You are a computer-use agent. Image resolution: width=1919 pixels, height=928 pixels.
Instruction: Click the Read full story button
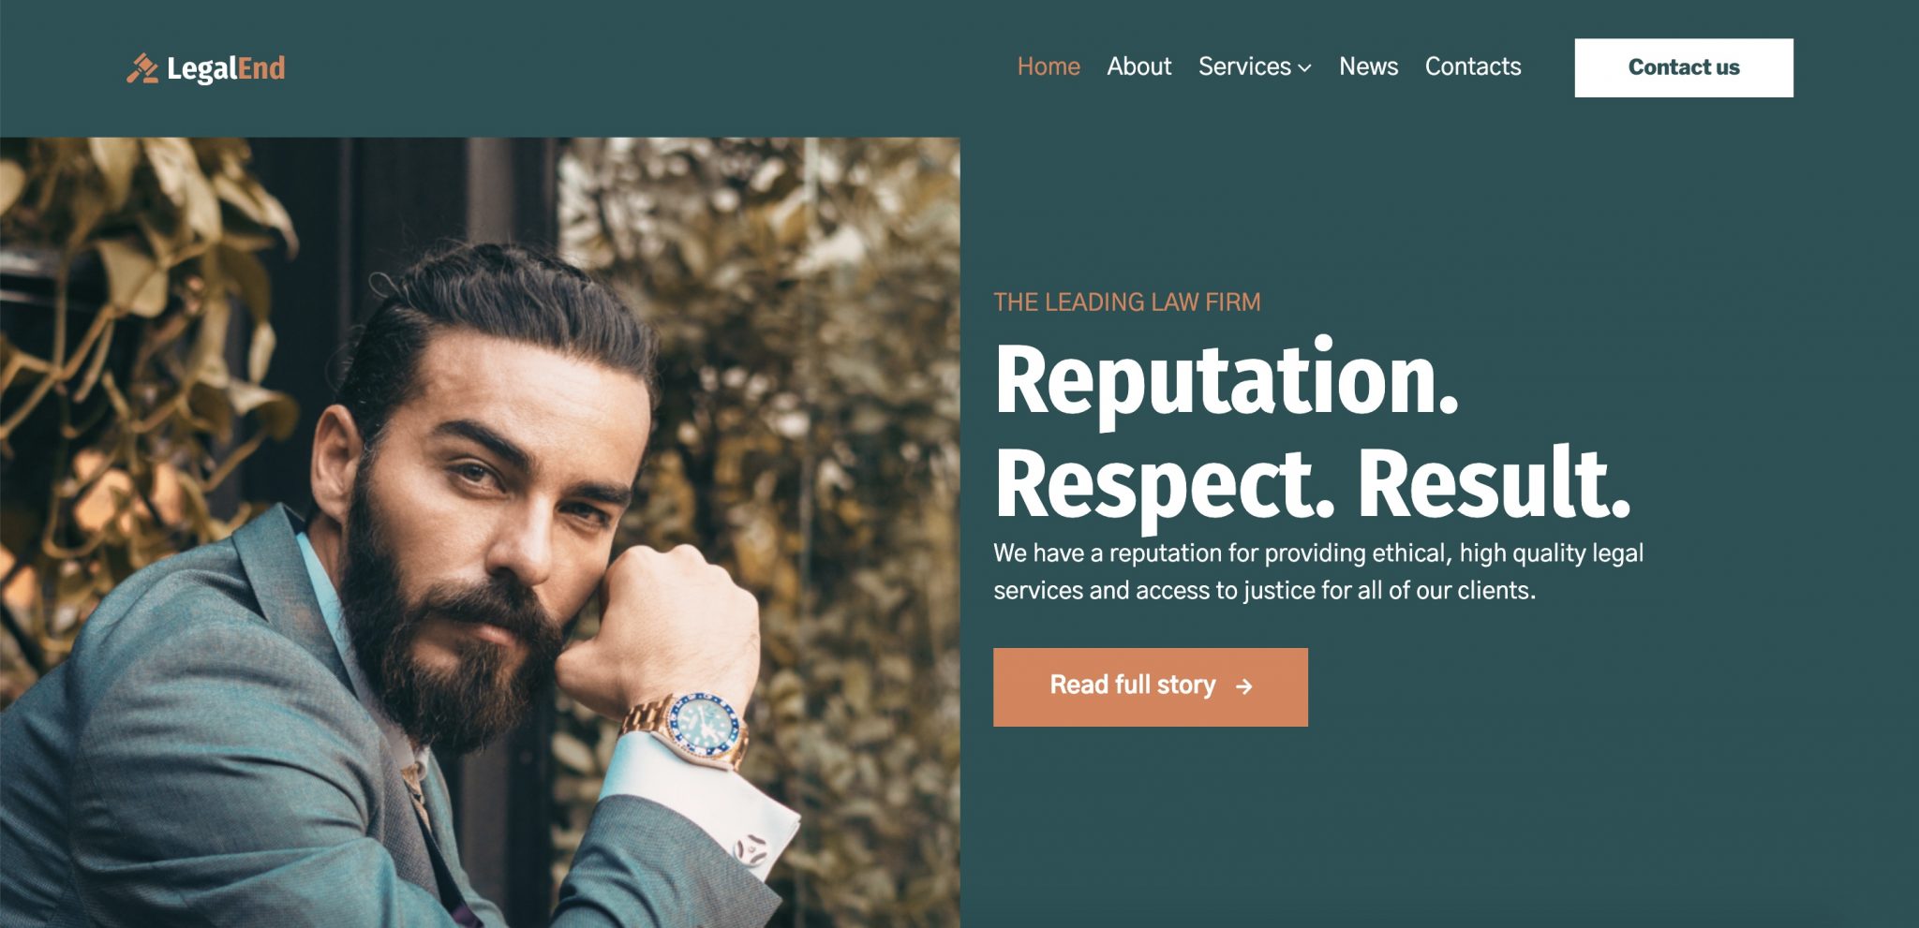(1151, 686)
